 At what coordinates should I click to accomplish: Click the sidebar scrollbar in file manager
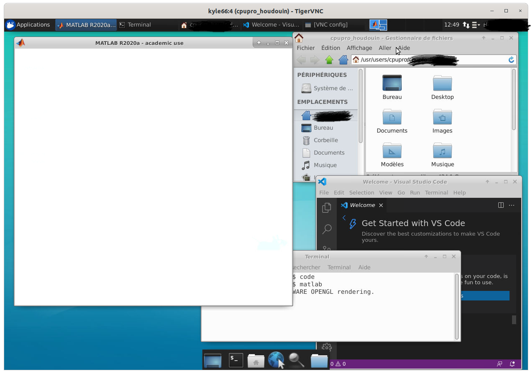pos(360,106)
